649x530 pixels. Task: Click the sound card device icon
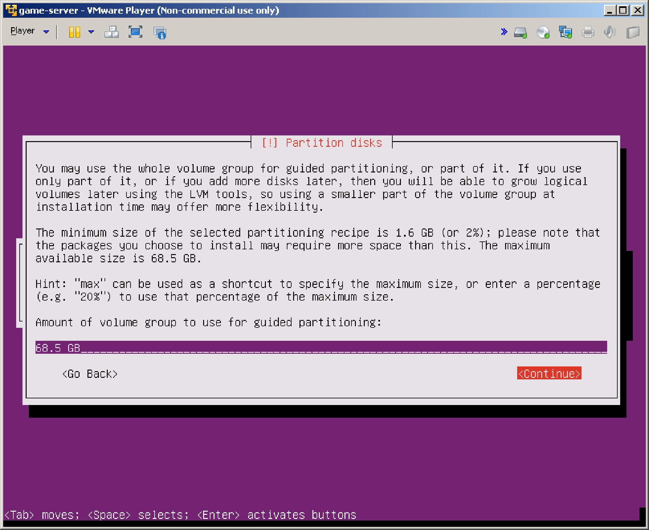tap(610, 32)
